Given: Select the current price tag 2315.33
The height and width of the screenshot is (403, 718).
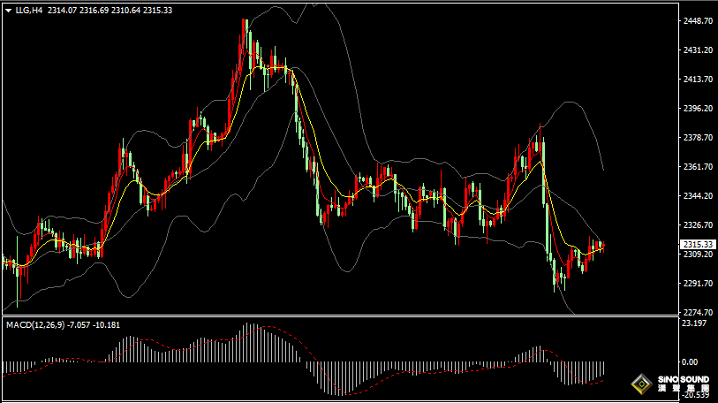Looking at the screenshot, I should [x=698, y=244].
